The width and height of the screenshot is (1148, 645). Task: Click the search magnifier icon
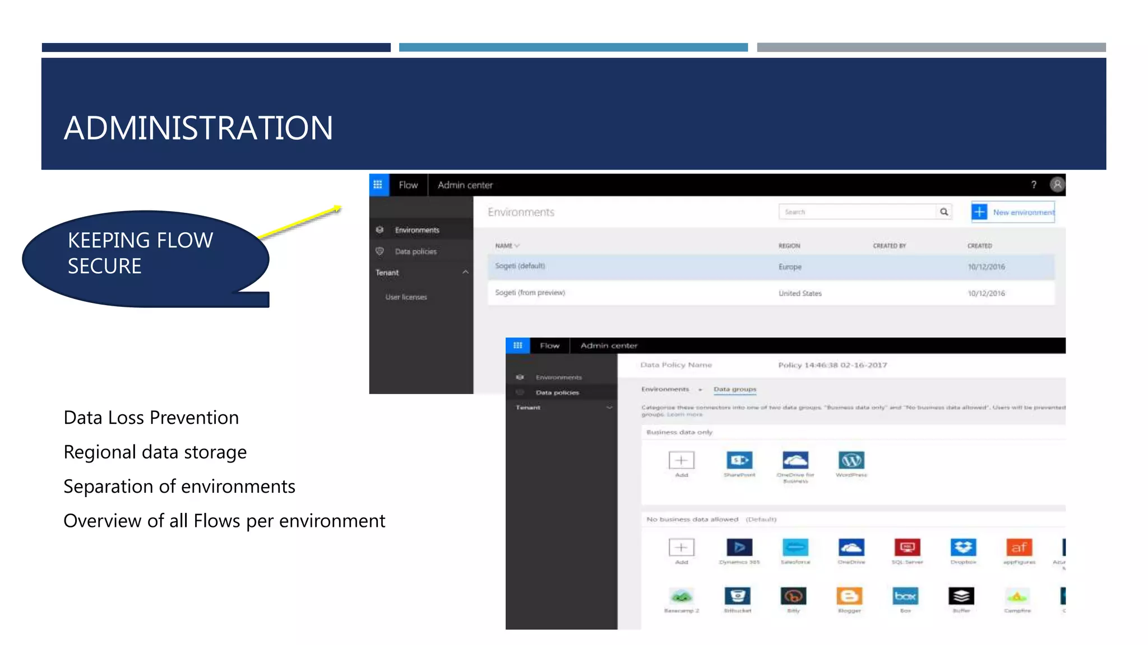coord(944,212)
